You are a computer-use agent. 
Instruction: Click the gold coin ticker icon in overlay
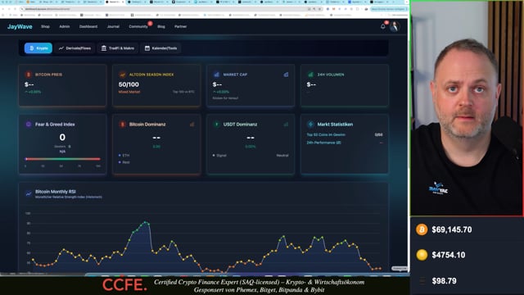(x=422, y=255)
